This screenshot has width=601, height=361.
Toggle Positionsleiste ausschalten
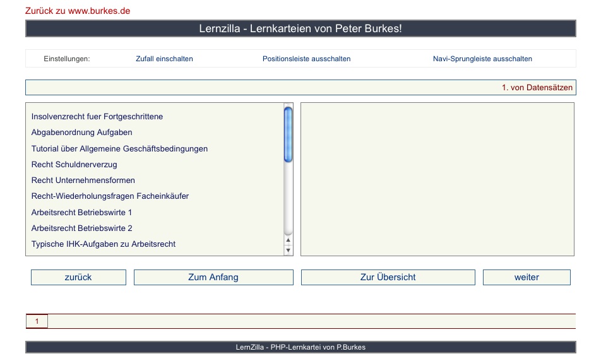pos(307,59)
